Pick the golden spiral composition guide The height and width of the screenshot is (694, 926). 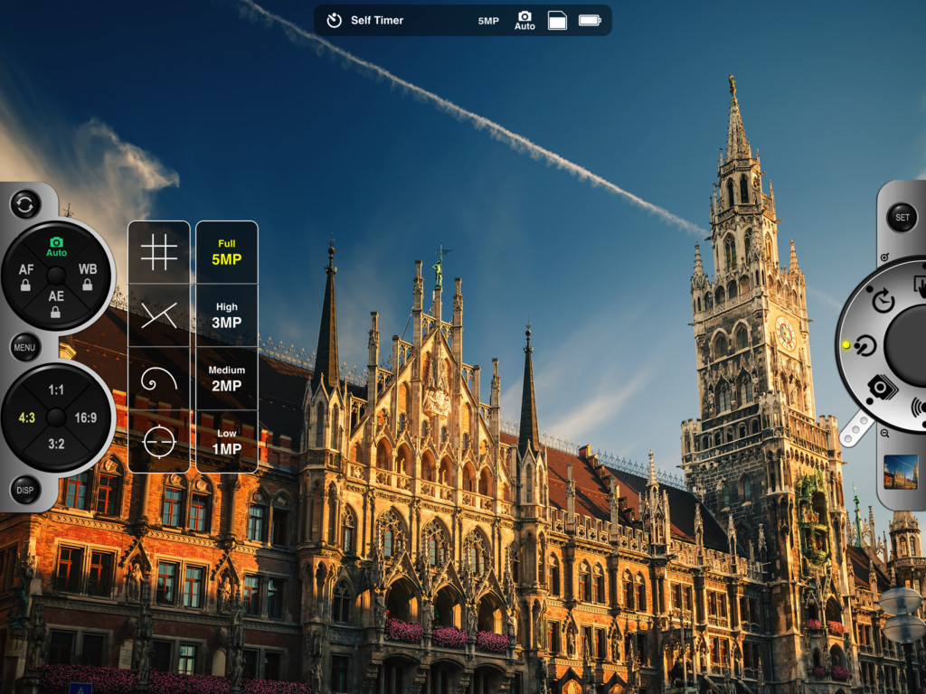[159, 379]
